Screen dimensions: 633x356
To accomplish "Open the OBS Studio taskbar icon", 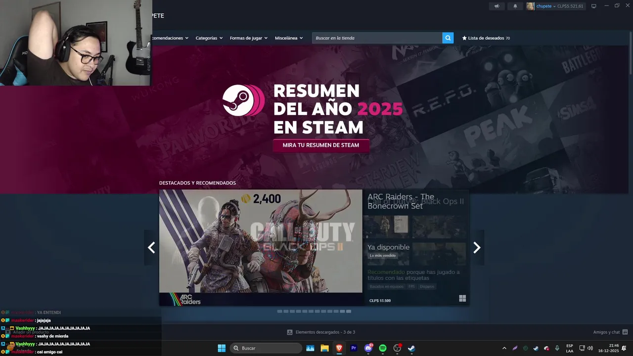I will 397,348.
